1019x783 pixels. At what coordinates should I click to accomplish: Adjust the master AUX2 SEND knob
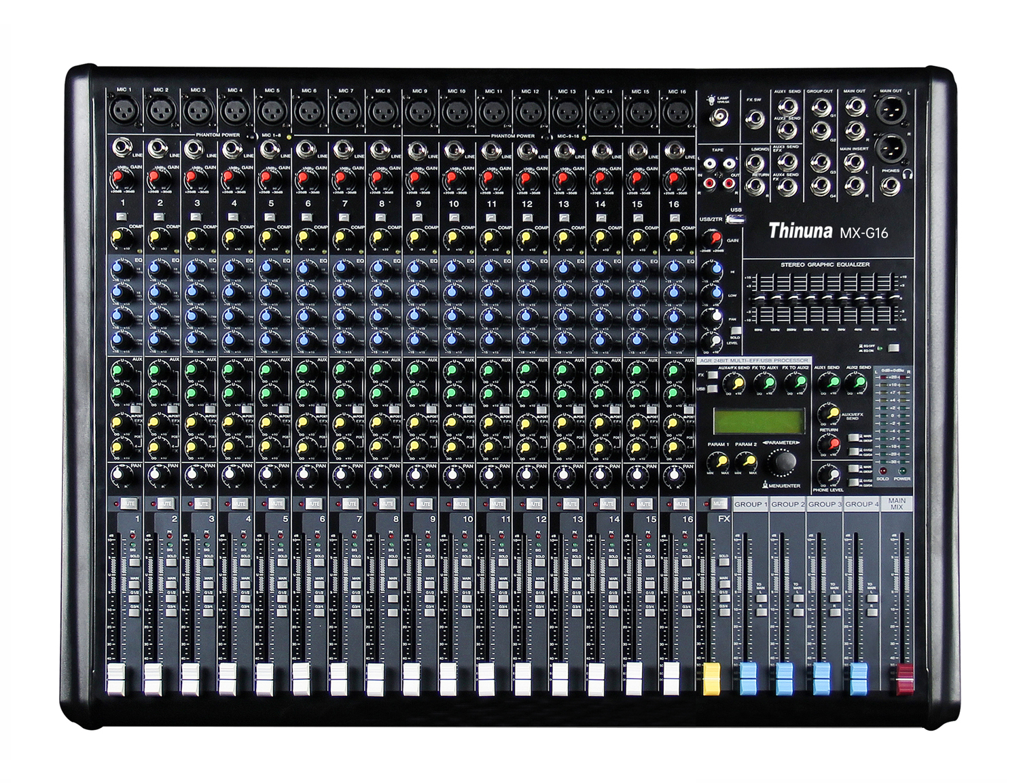point(856,384)
